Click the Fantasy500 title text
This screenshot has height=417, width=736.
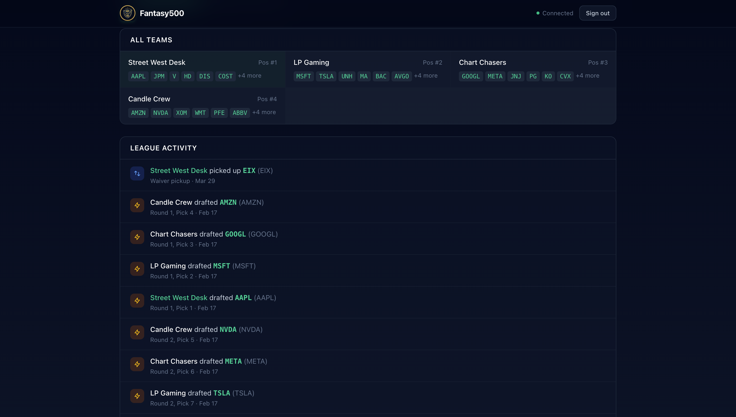(162, 13)
